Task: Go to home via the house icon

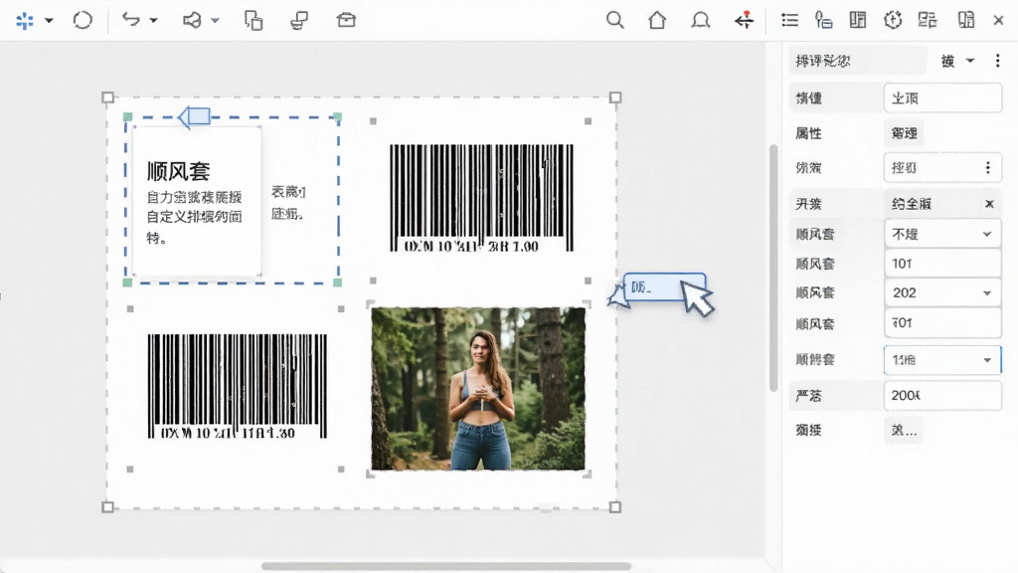Action: pyautogui.click(x=657, y=20)
